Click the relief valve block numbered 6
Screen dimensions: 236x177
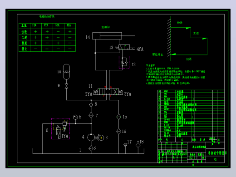[x=60, y=128]
